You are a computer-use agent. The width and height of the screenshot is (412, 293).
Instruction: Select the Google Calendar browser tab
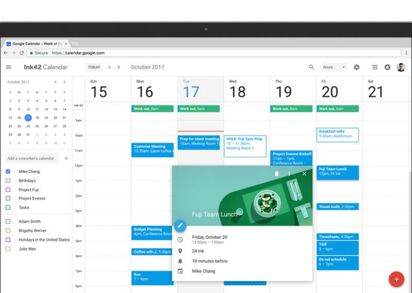coord(37,44)
